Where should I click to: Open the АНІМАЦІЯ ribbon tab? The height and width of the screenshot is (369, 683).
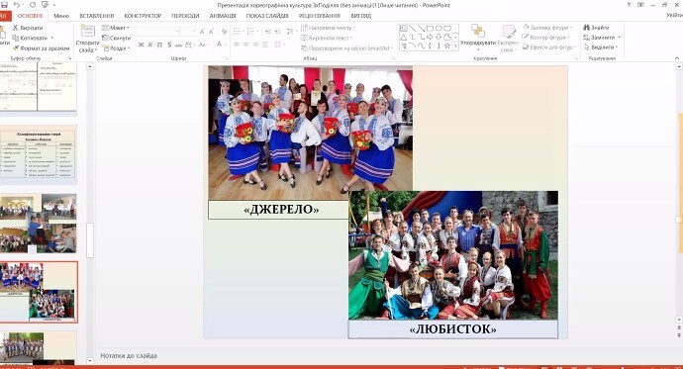click(x=223, y=16)
